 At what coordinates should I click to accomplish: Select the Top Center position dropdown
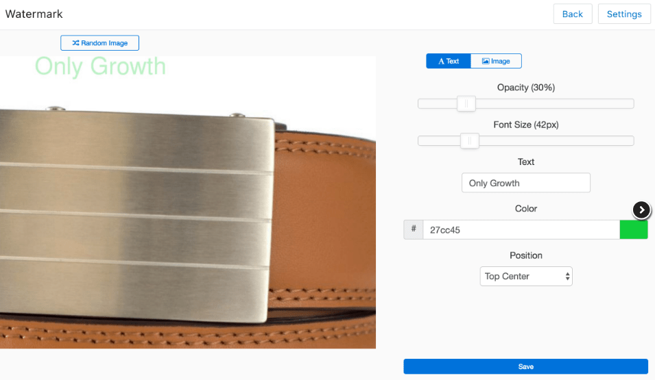click(526, 276)
